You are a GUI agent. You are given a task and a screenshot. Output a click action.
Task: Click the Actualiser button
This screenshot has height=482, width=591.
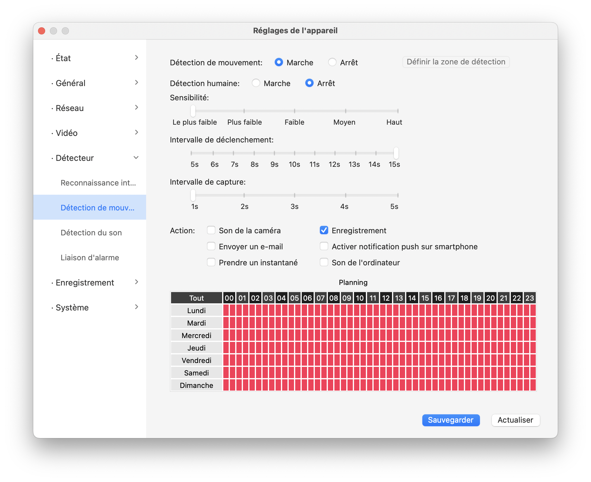tap(515, 420)
